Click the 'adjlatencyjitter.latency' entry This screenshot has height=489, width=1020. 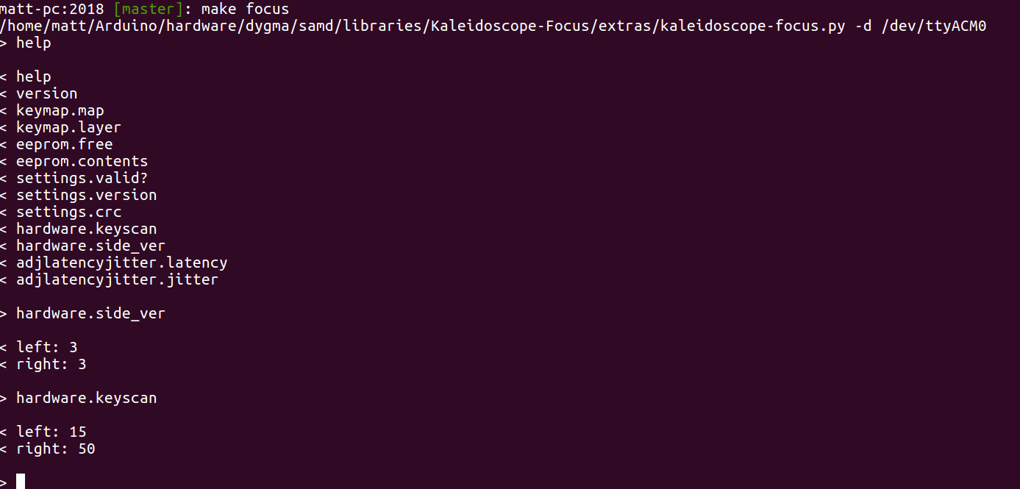click(x=121, y=263)
